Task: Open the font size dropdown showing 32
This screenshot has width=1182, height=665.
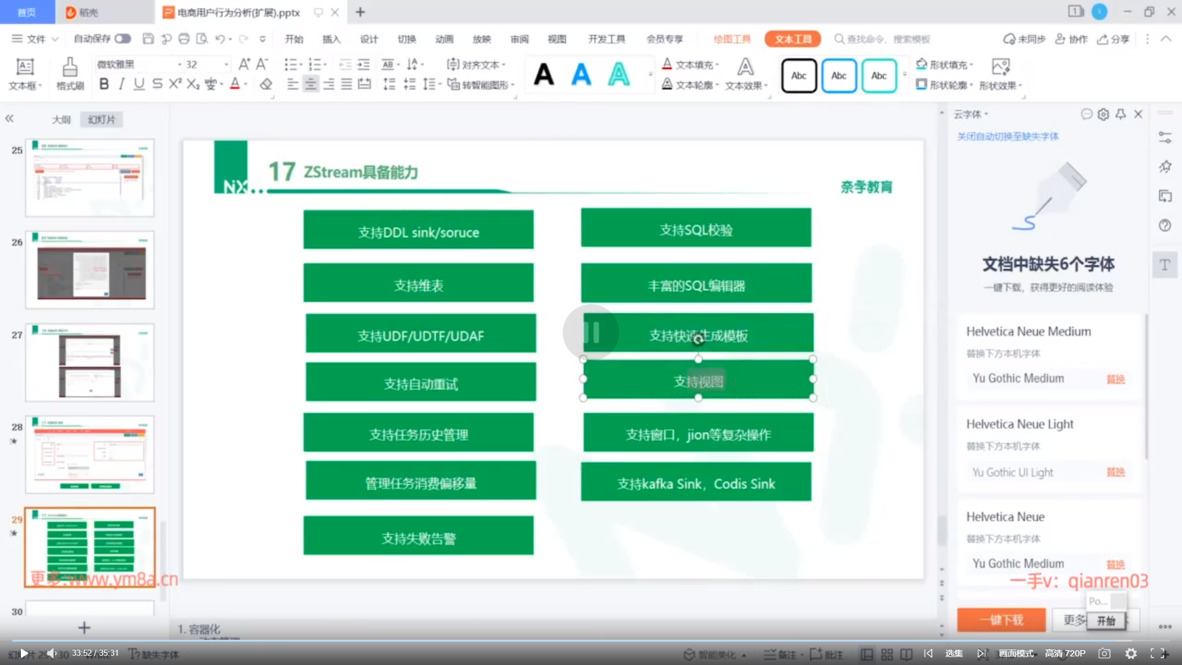Action: coord(226,65)
